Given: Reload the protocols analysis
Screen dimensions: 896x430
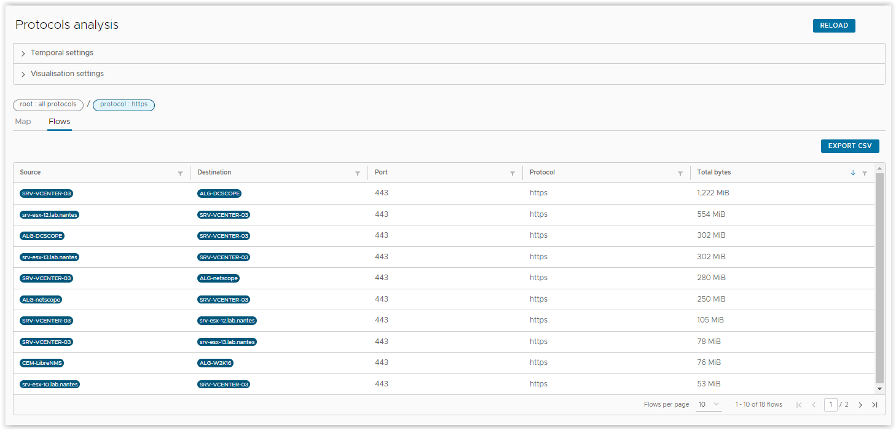Looking at the screenshot, I should tap(834, 26).
